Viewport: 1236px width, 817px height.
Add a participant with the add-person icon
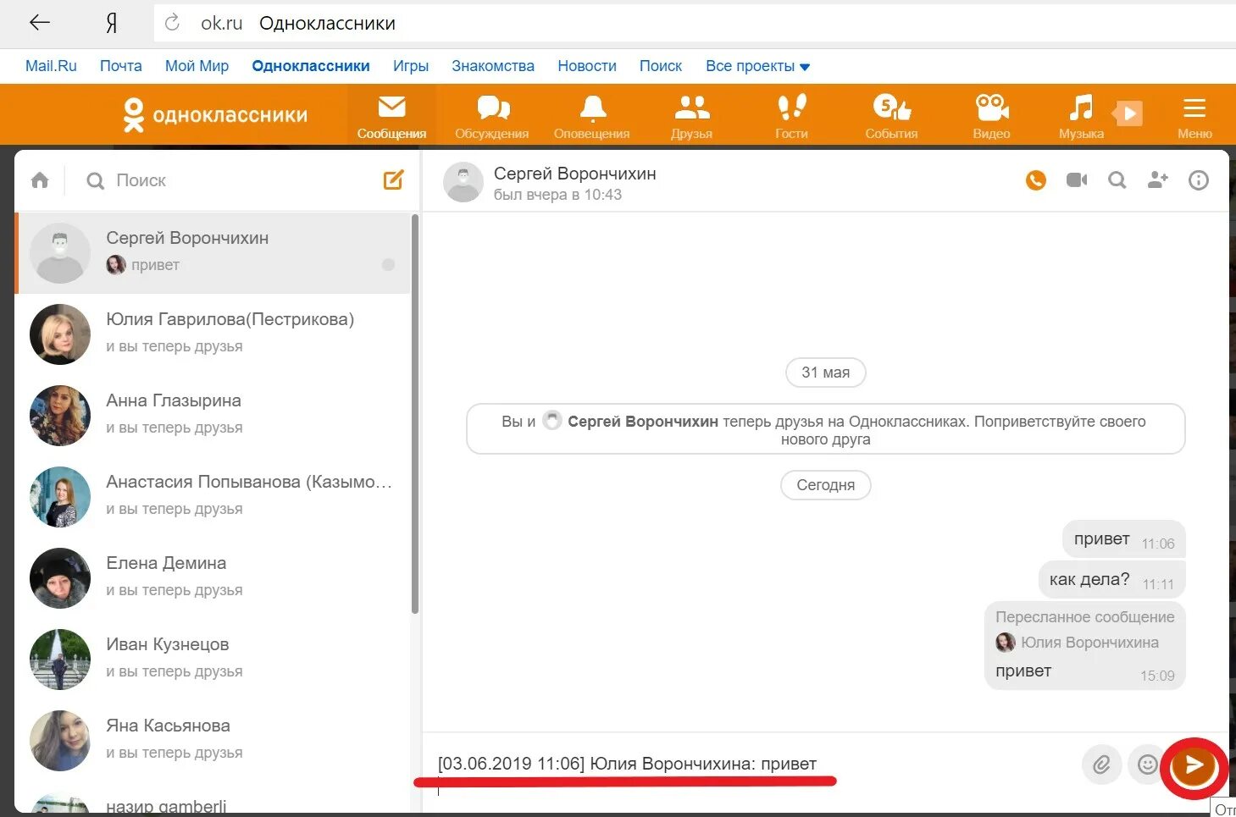click(x=1158, y=179)
